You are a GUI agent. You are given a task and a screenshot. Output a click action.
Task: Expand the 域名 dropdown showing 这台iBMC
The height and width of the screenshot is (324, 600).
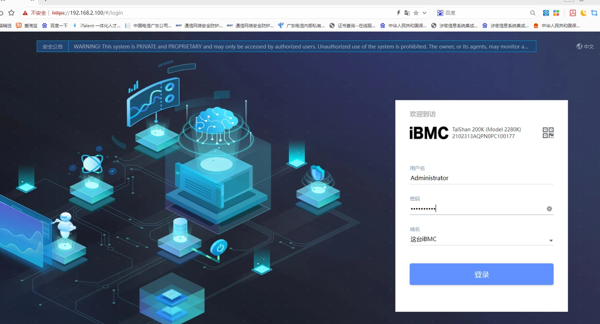tap(481, 239)
